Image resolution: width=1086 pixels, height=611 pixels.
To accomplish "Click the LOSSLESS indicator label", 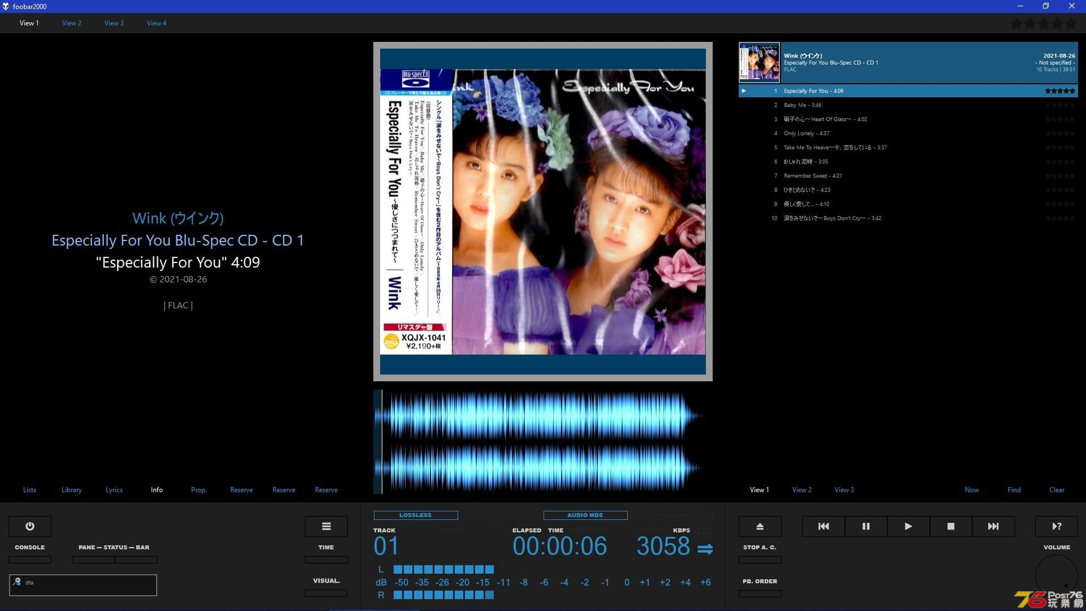I will [x=416, y=515].
